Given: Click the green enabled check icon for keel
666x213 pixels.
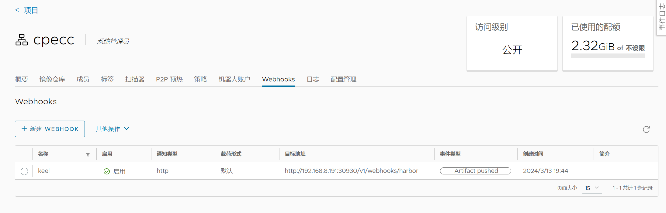Looking at the screenshot, I should (x=107, y=171).
